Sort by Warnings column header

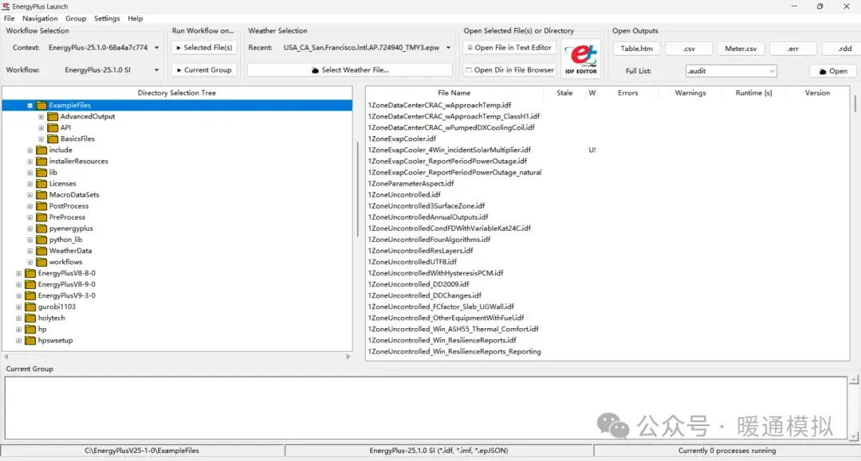pos(690,93)
